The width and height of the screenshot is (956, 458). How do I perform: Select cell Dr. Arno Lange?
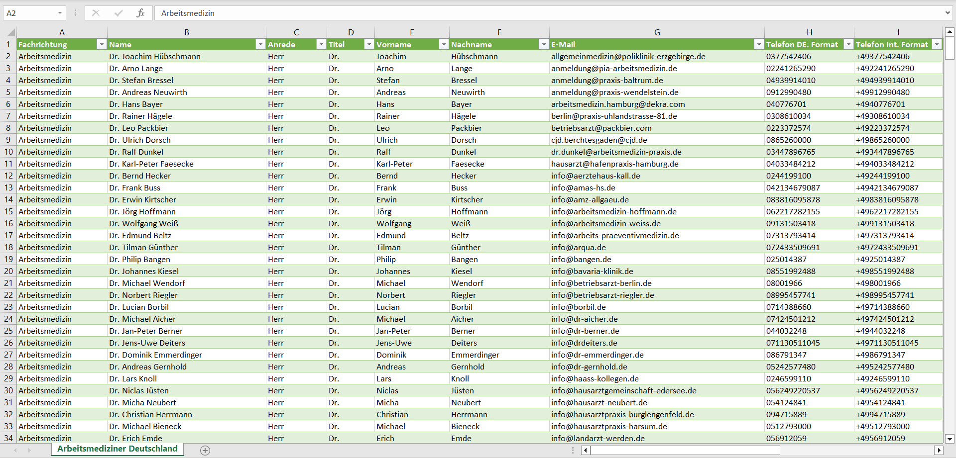pos(187,68)
